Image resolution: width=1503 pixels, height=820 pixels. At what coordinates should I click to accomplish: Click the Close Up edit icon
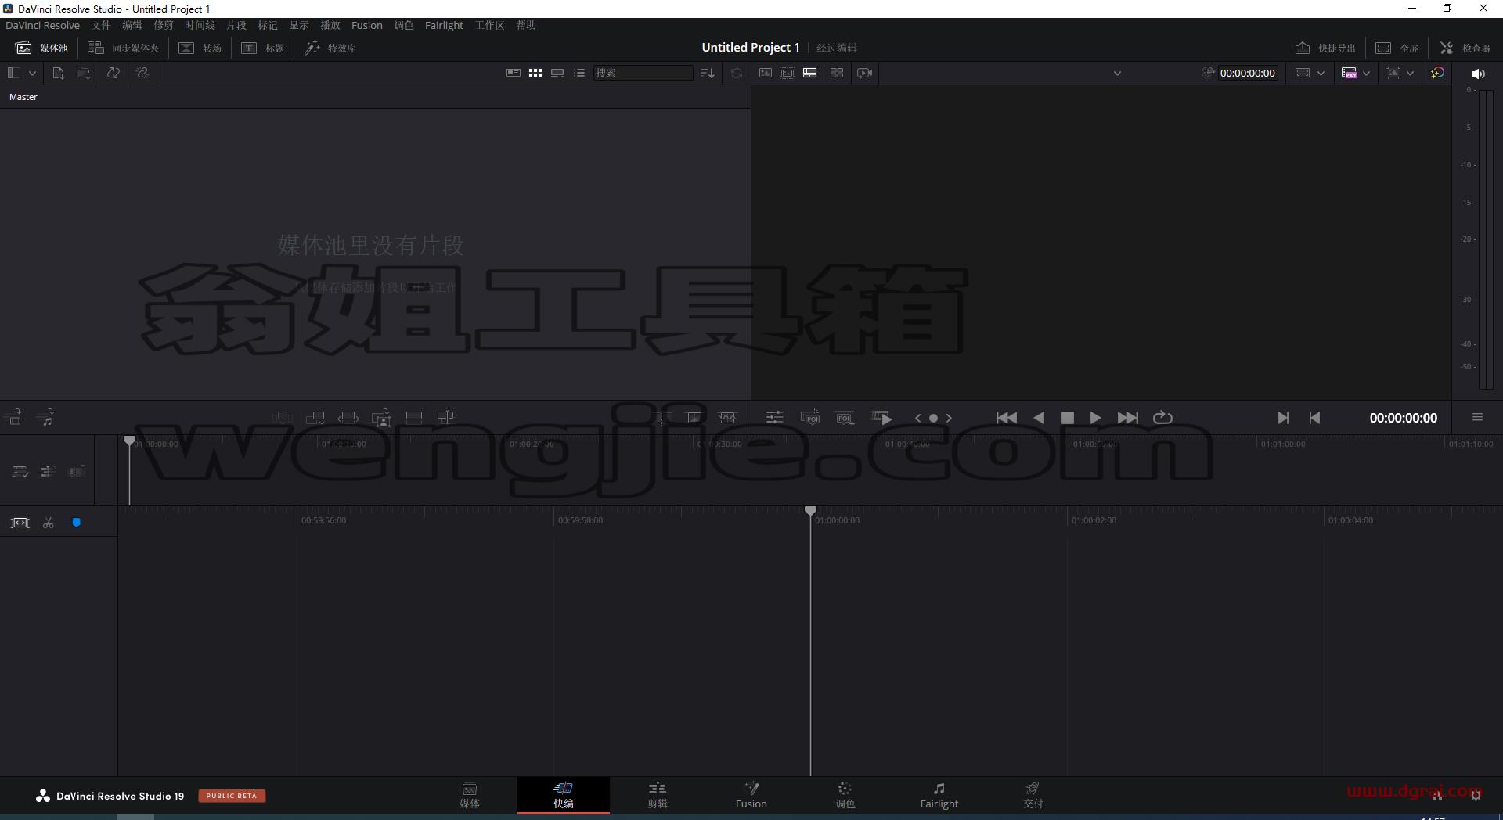click(x=381, y=418)
